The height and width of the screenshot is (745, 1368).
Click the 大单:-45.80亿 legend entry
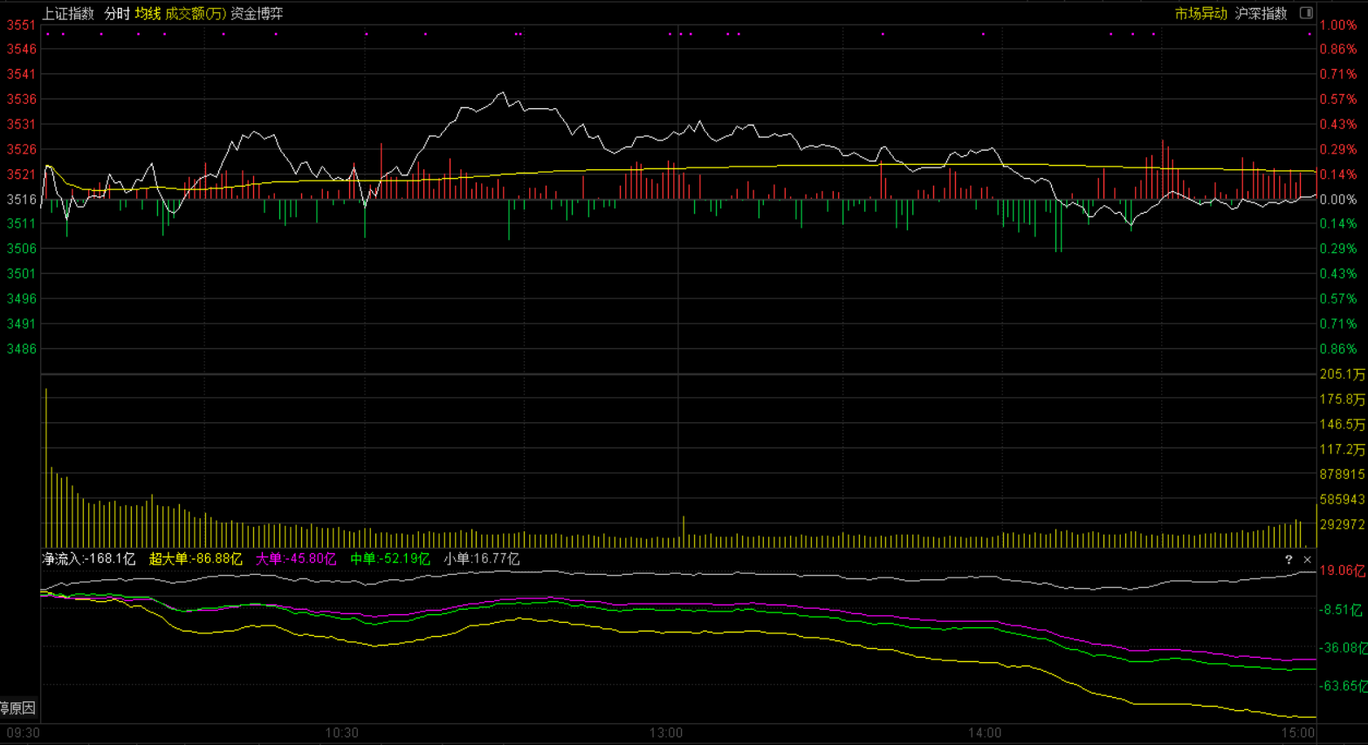tap(296, 558)
